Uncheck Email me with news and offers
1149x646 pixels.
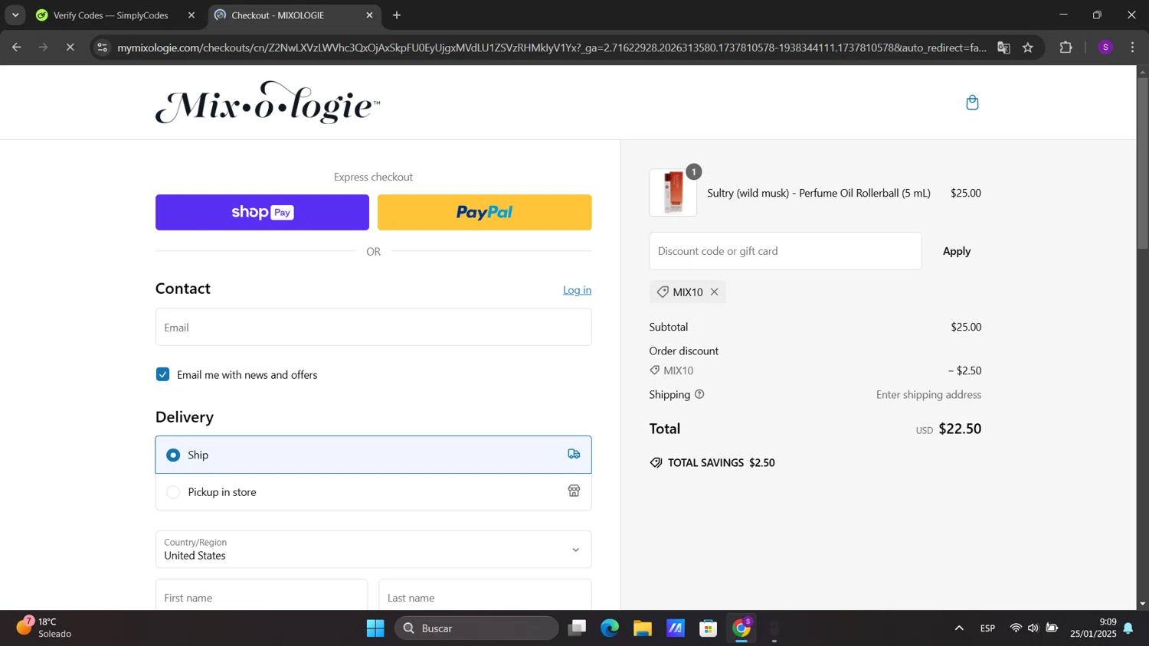162,374
